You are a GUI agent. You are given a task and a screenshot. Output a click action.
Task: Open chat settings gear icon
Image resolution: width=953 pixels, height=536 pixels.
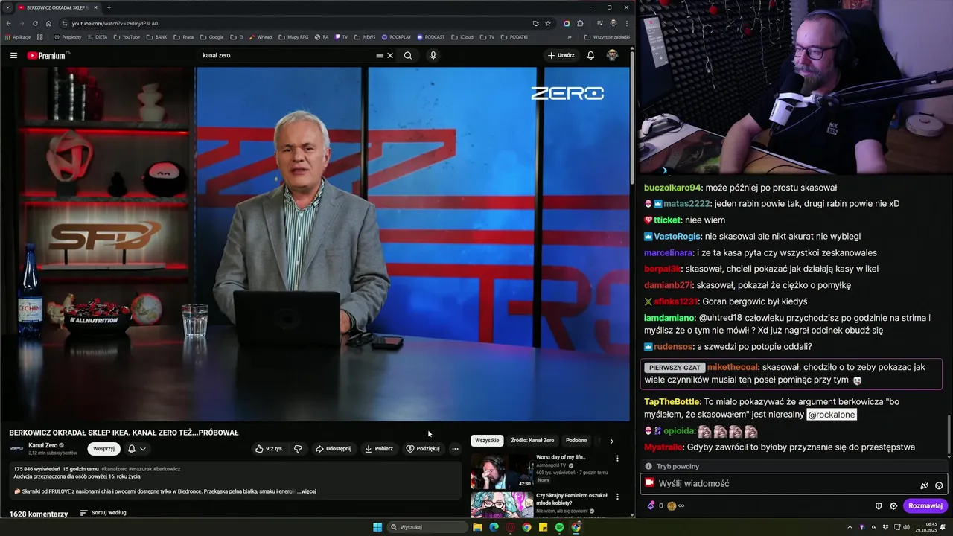[x=893, y=505]
